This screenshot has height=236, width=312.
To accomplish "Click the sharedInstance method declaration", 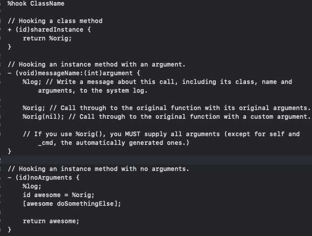I will click(x=49, y=30).
